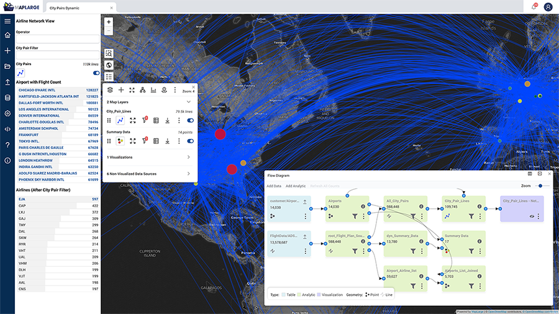The width and height of the screenshot is (559, 314).
Task: Toggle Summary Data layer visibility switch
Action: click(x=191, y=141)
